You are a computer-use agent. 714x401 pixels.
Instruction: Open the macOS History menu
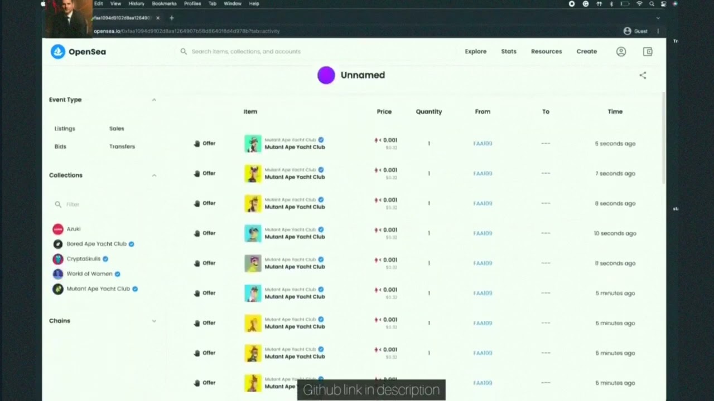[136, 4]
